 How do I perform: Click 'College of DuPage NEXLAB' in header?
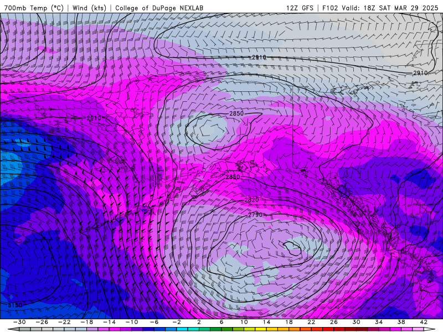[x=159, y=8]
